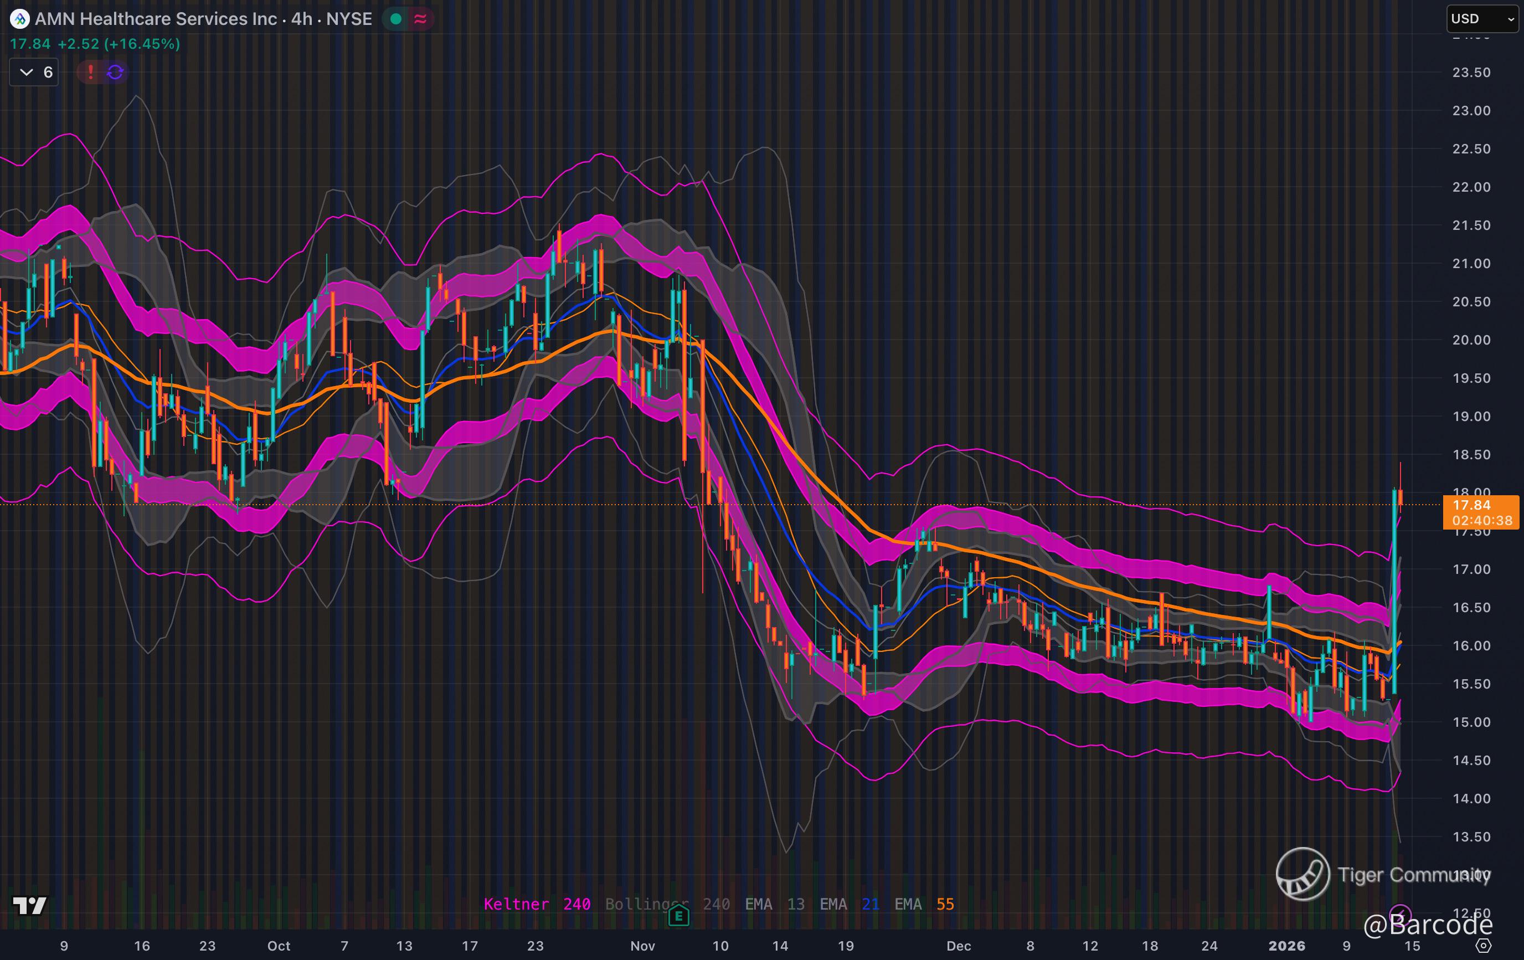Click the TradingView logo at bottom left
This screenshot has width=1524, height=960.
coord(30,906)
